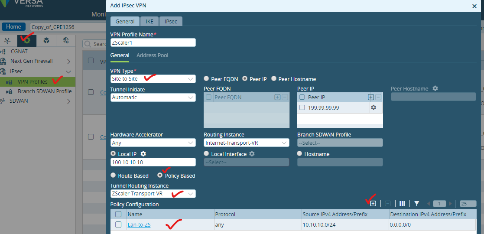
Task: Open the Routing Instance dropdown
Action: pyautogui.click(x=246, y=143)
